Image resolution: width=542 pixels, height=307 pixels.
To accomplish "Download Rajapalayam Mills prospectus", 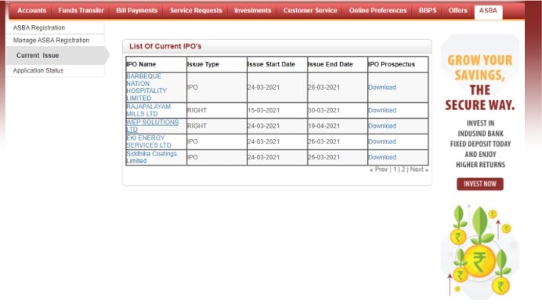I will 382,110.
